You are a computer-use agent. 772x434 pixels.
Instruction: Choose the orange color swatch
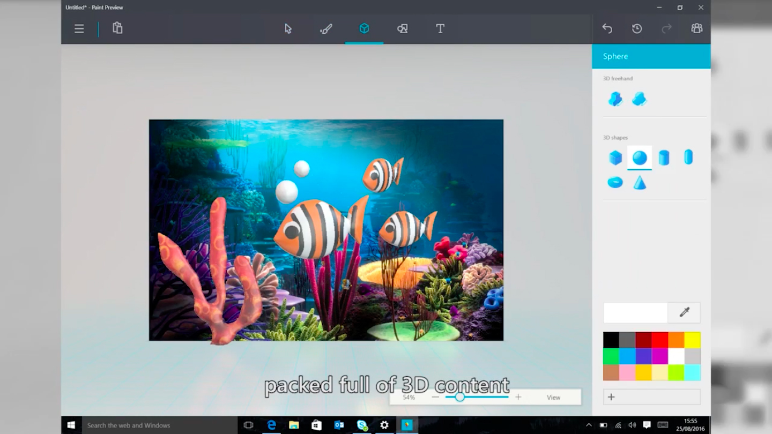coord(676,340)
